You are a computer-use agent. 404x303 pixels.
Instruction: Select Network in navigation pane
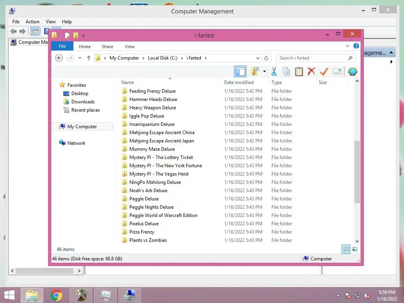(x=76, y=143)
